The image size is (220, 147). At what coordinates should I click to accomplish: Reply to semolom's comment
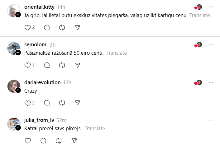click(x=47, y=65)
